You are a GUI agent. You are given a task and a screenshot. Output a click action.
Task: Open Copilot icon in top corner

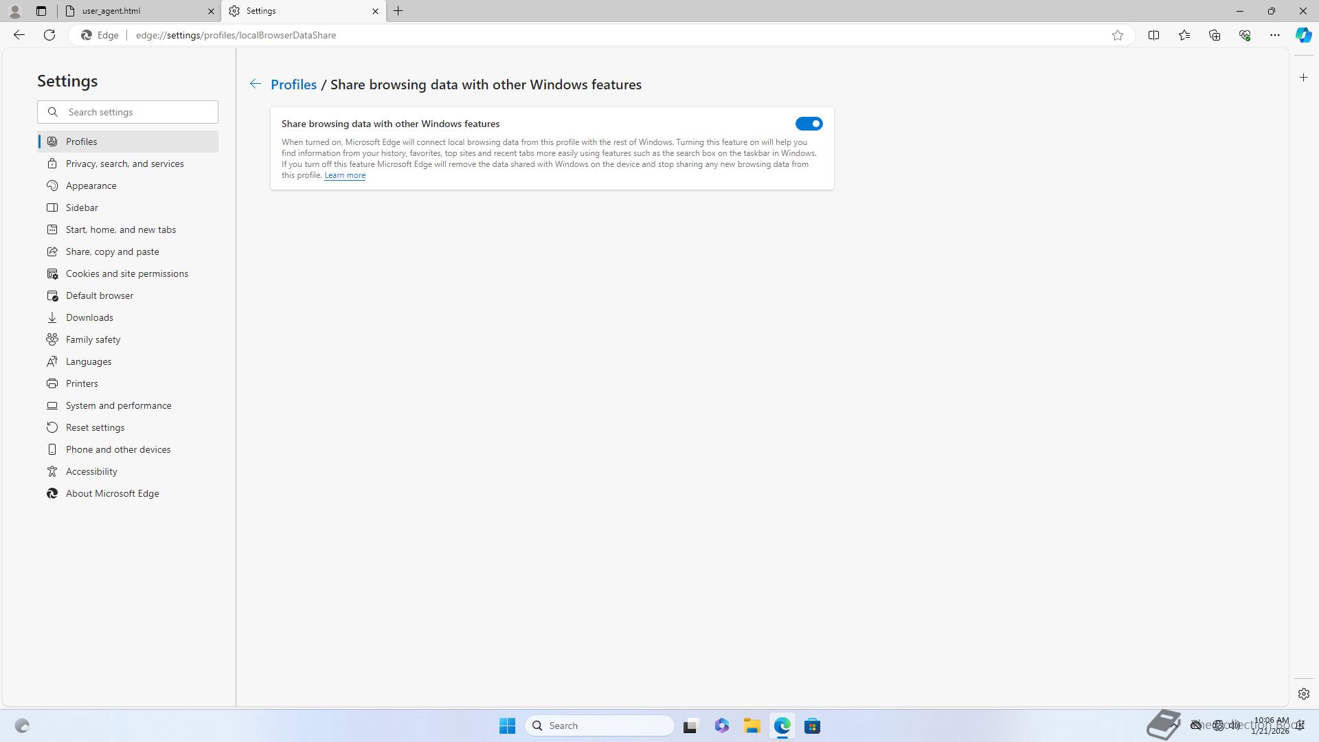tap(1303, 35)
